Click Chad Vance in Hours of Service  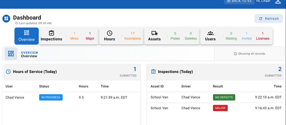click(x=15, y=98)
